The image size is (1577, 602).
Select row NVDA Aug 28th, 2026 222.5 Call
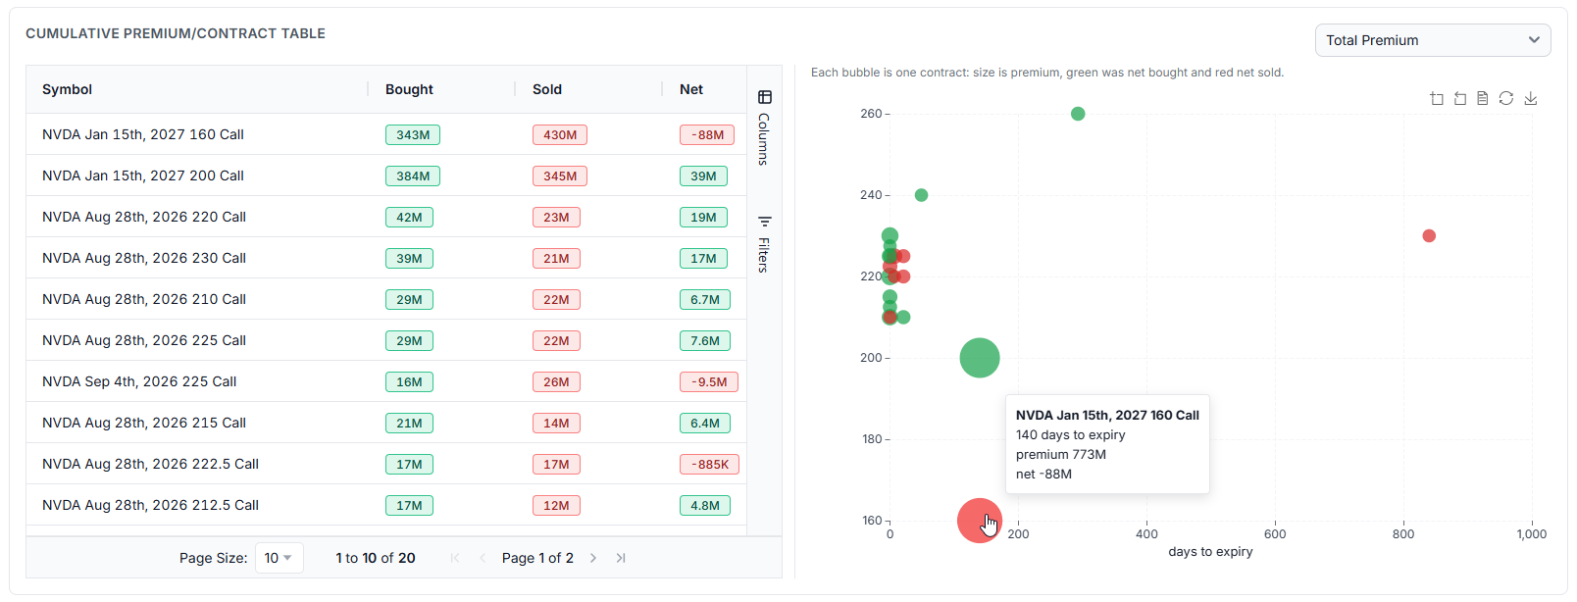click(x=386, y=464)
